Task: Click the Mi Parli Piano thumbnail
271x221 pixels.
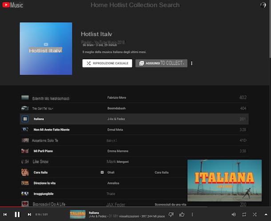Action: [25, 151]
